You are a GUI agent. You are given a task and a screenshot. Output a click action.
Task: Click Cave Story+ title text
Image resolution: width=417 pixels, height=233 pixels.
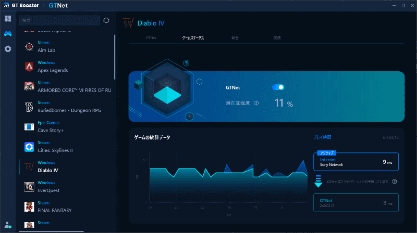[x=51, y=131]
